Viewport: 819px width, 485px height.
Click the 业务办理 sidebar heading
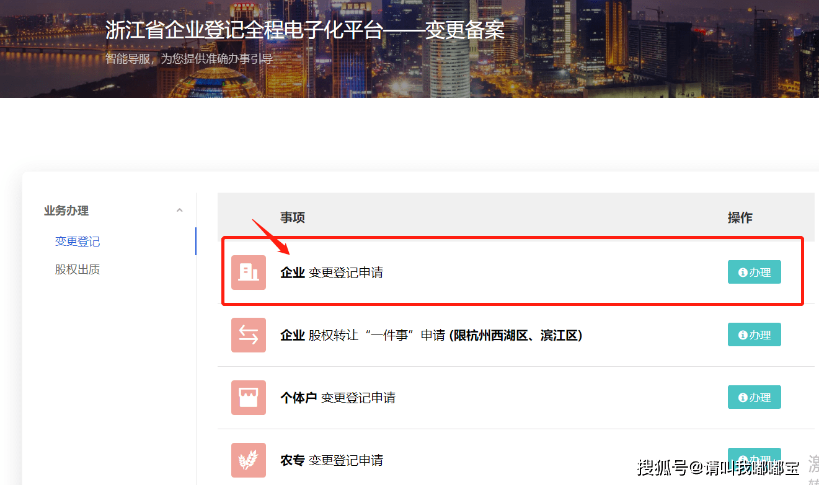pos(66,211)
